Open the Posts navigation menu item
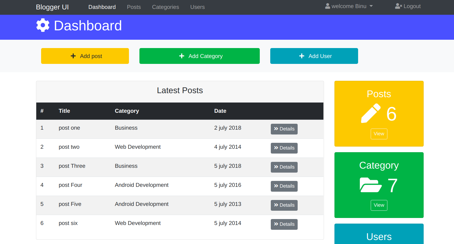Screen dimensions: 454x244 click(134, 7)
